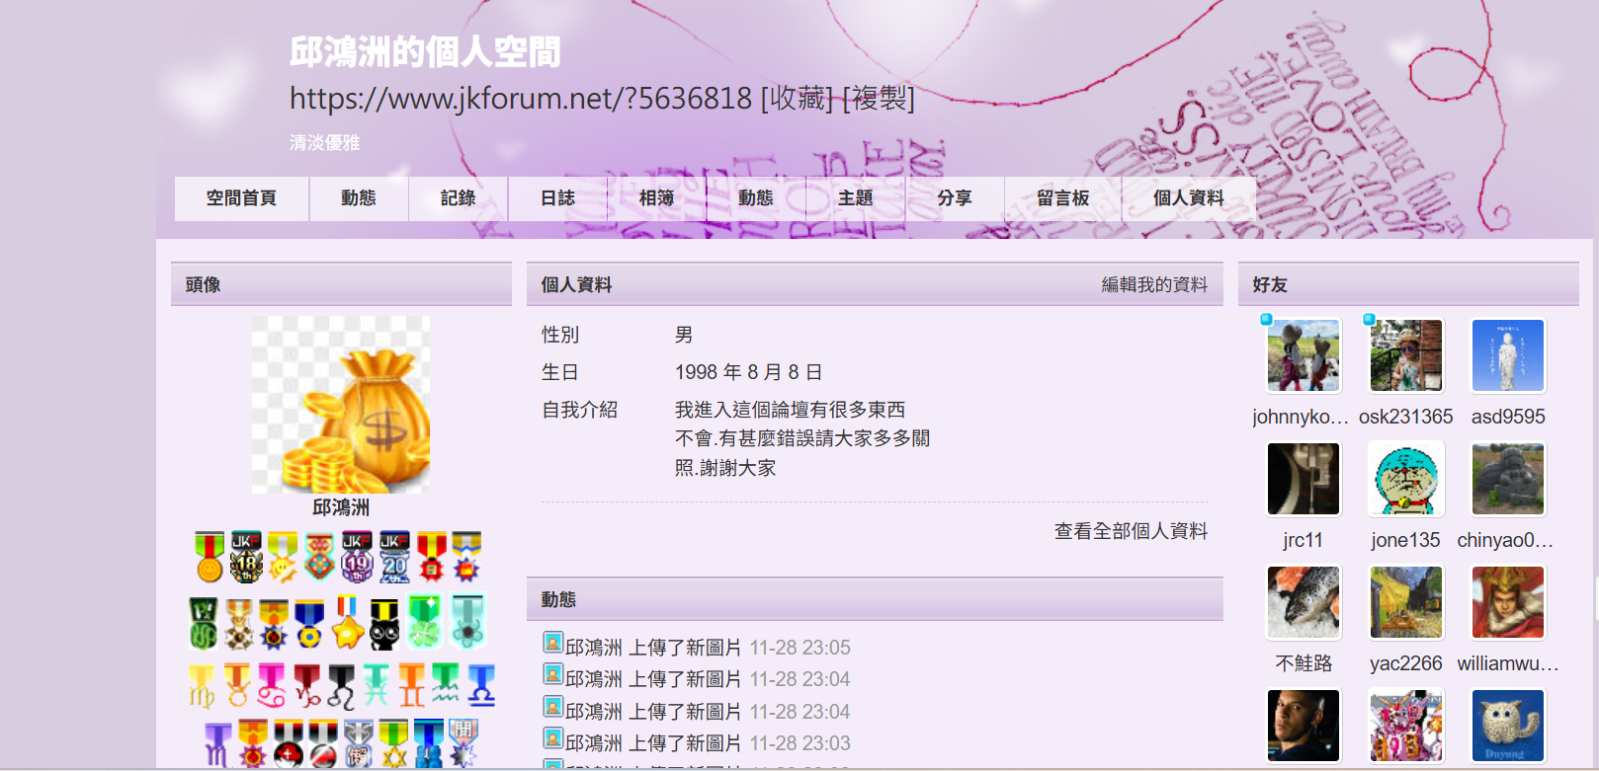Click the avatar of friend 不鮭路
Screen dimensions: 1599x771
[1304, 602]
